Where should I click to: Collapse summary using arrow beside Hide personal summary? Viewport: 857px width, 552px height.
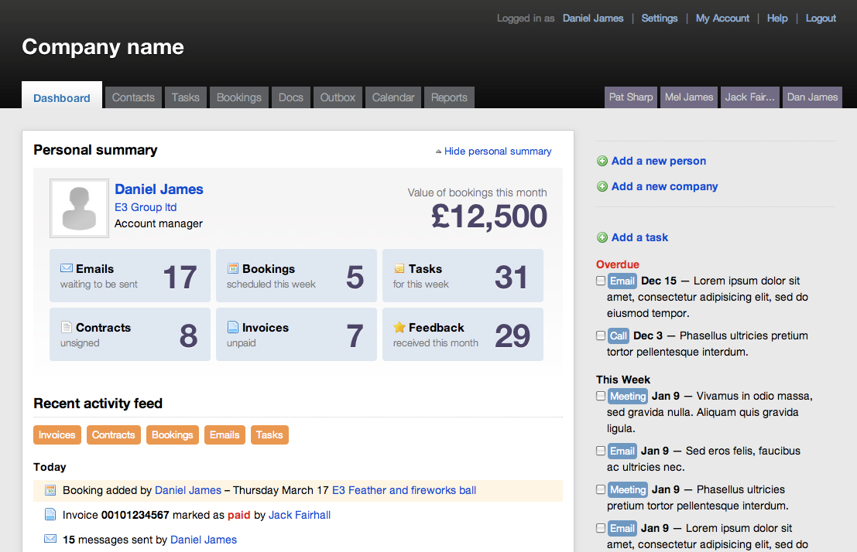438,152
